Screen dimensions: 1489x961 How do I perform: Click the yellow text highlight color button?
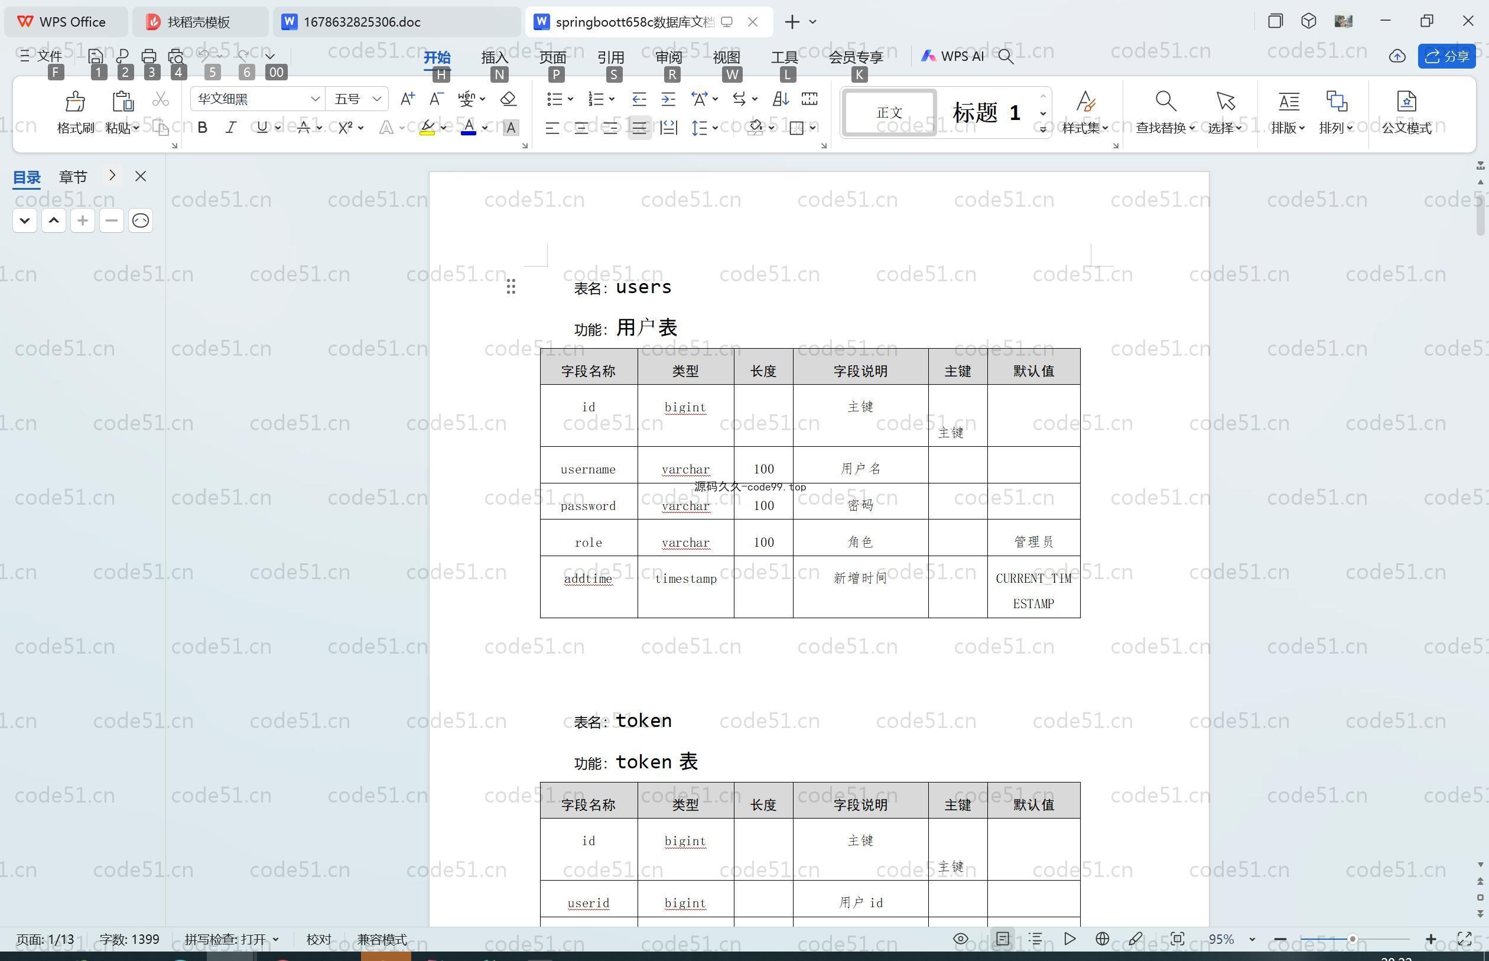point(427,128)
